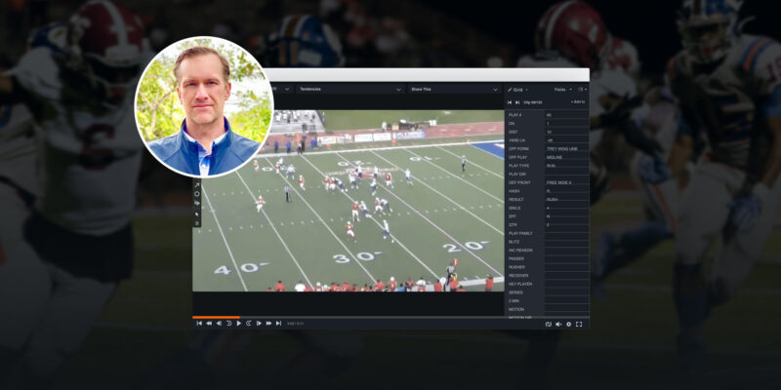Skip to the first clip
The height and width of the screenshot is (390, 781).
click(x=199, y=323)
